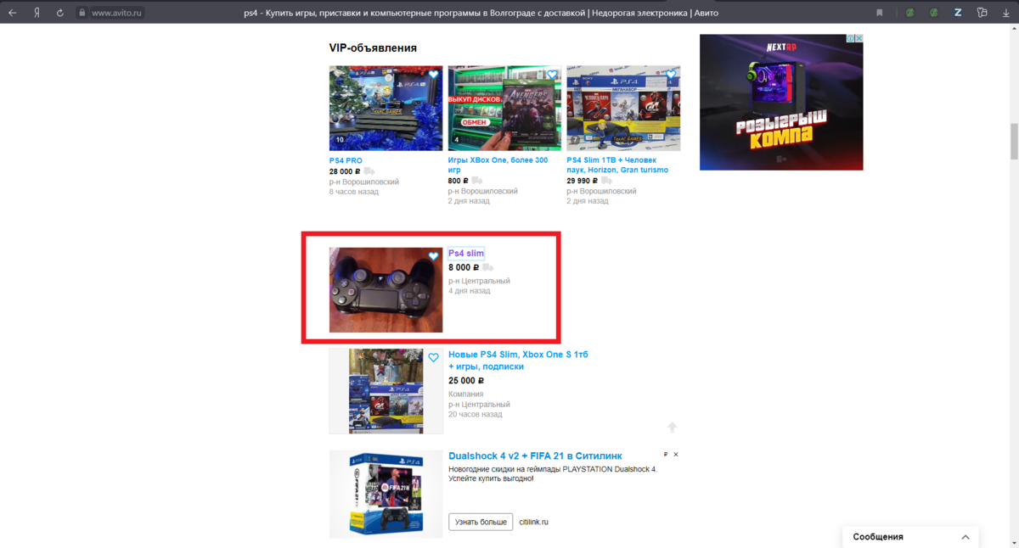Open the Сообщения messages panel
1019x548 pixels.
pos(910,537)
